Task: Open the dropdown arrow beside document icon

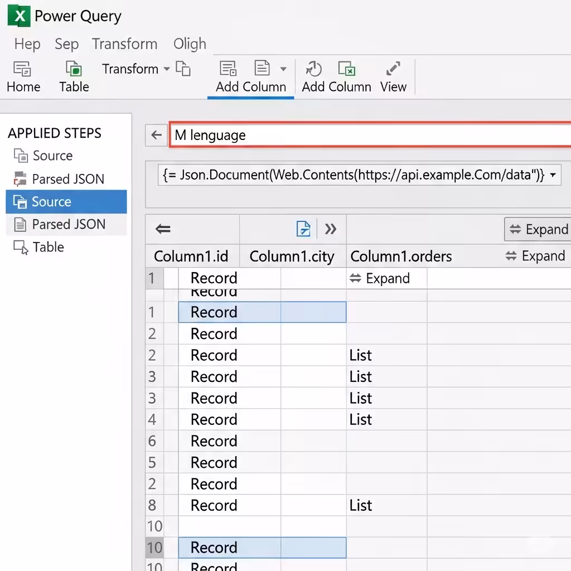Action: click(283, 69)
